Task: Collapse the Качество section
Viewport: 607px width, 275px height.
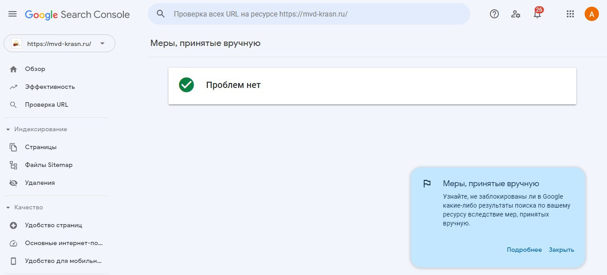Action: tap(8, 208)
